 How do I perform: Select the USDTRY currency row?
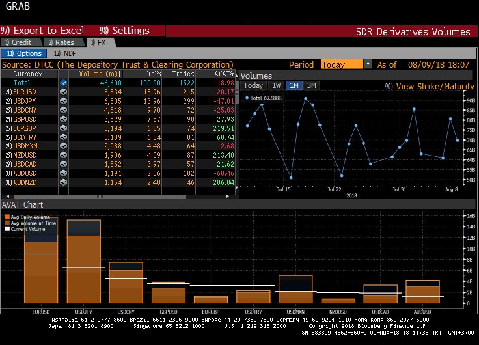(x=118, y=137)
